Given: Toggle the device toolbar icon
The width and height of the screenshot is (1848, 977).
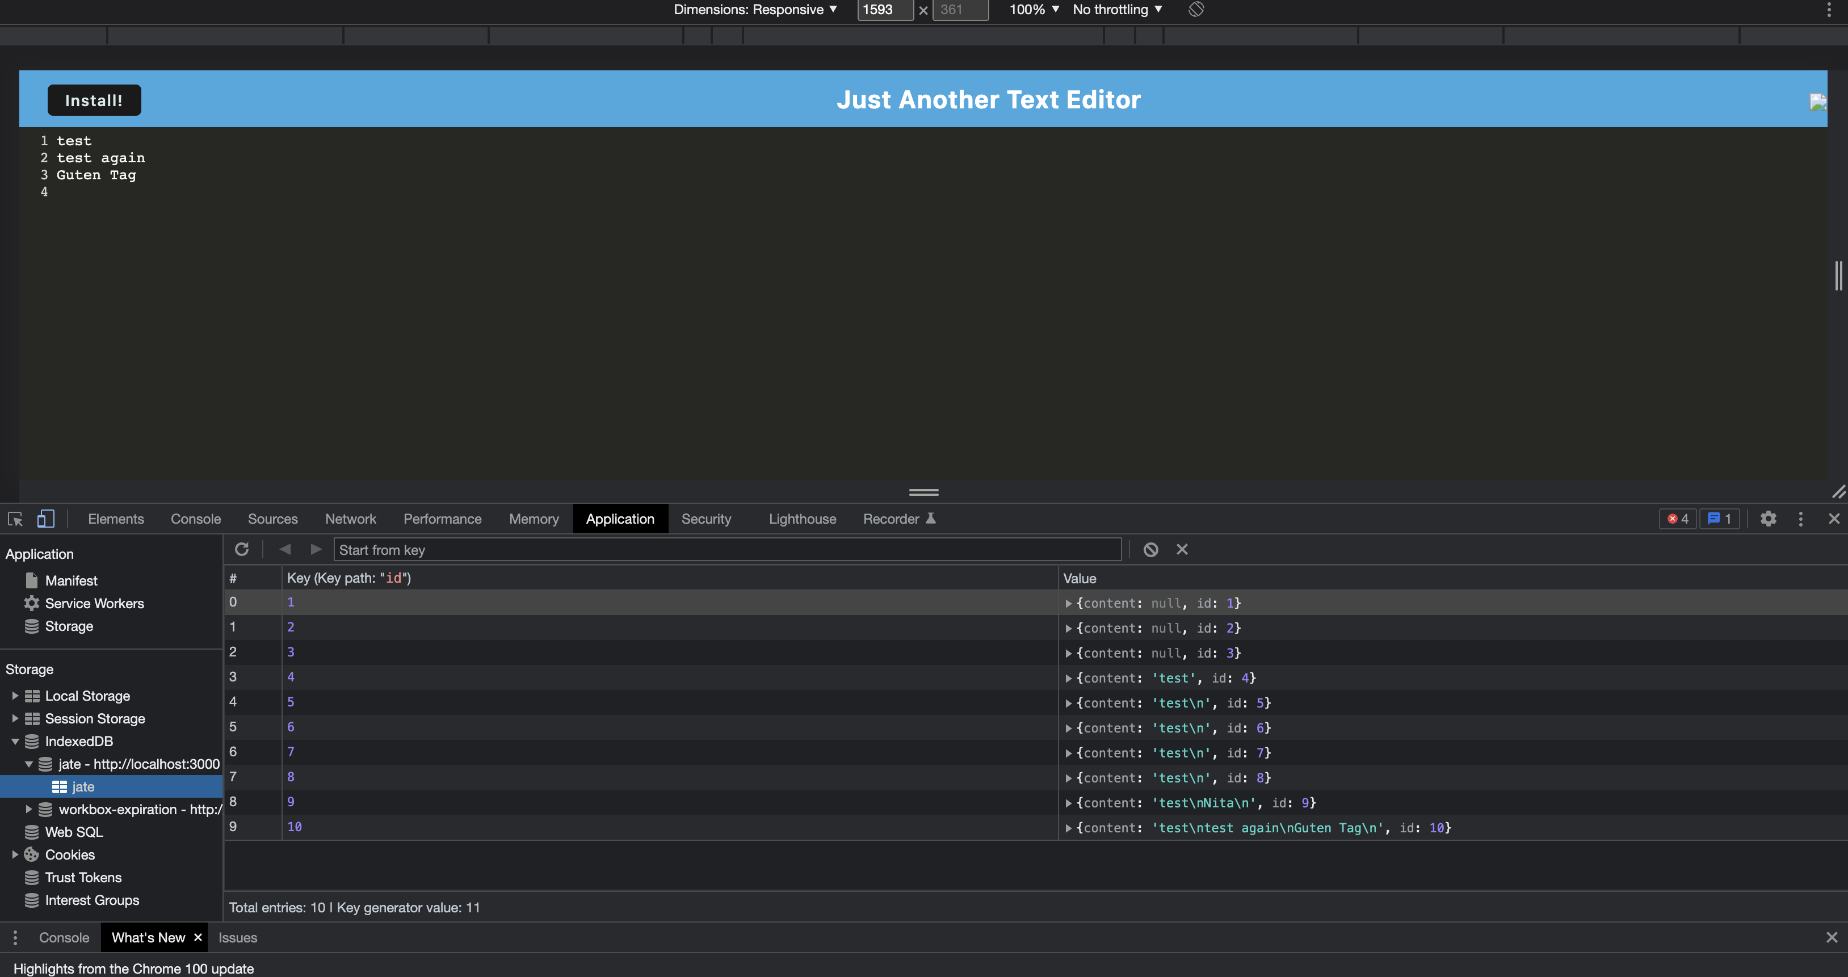Looking at the screenshot, I should [x=45, y=519].
